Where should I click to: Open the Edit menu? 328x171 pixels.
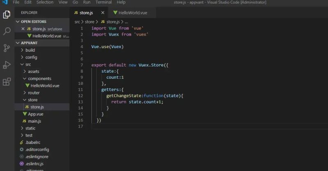coord(28,2)
